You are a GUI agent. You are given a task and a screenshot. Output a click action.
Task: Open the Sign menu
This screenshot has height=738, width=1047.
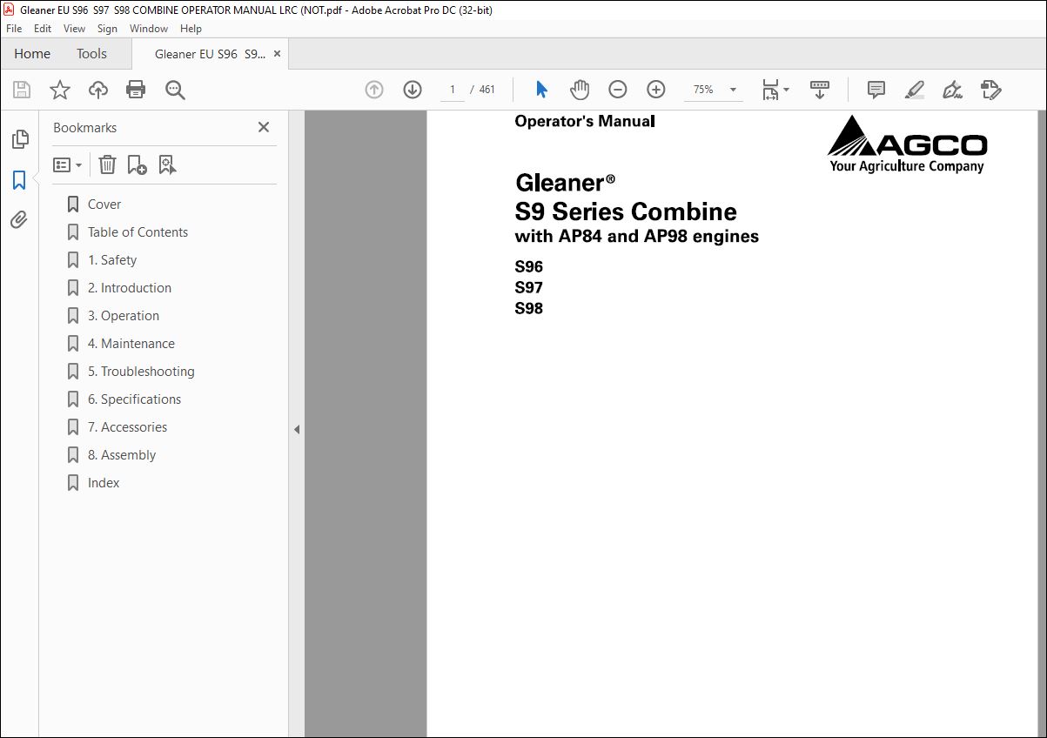(107, 29)
